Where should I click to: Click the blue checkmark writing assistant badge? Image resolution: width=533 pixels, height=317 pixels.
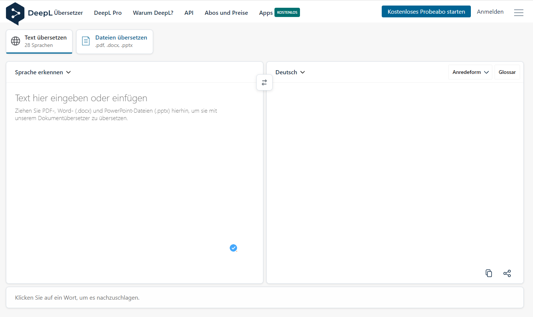(x=233, y=248)
